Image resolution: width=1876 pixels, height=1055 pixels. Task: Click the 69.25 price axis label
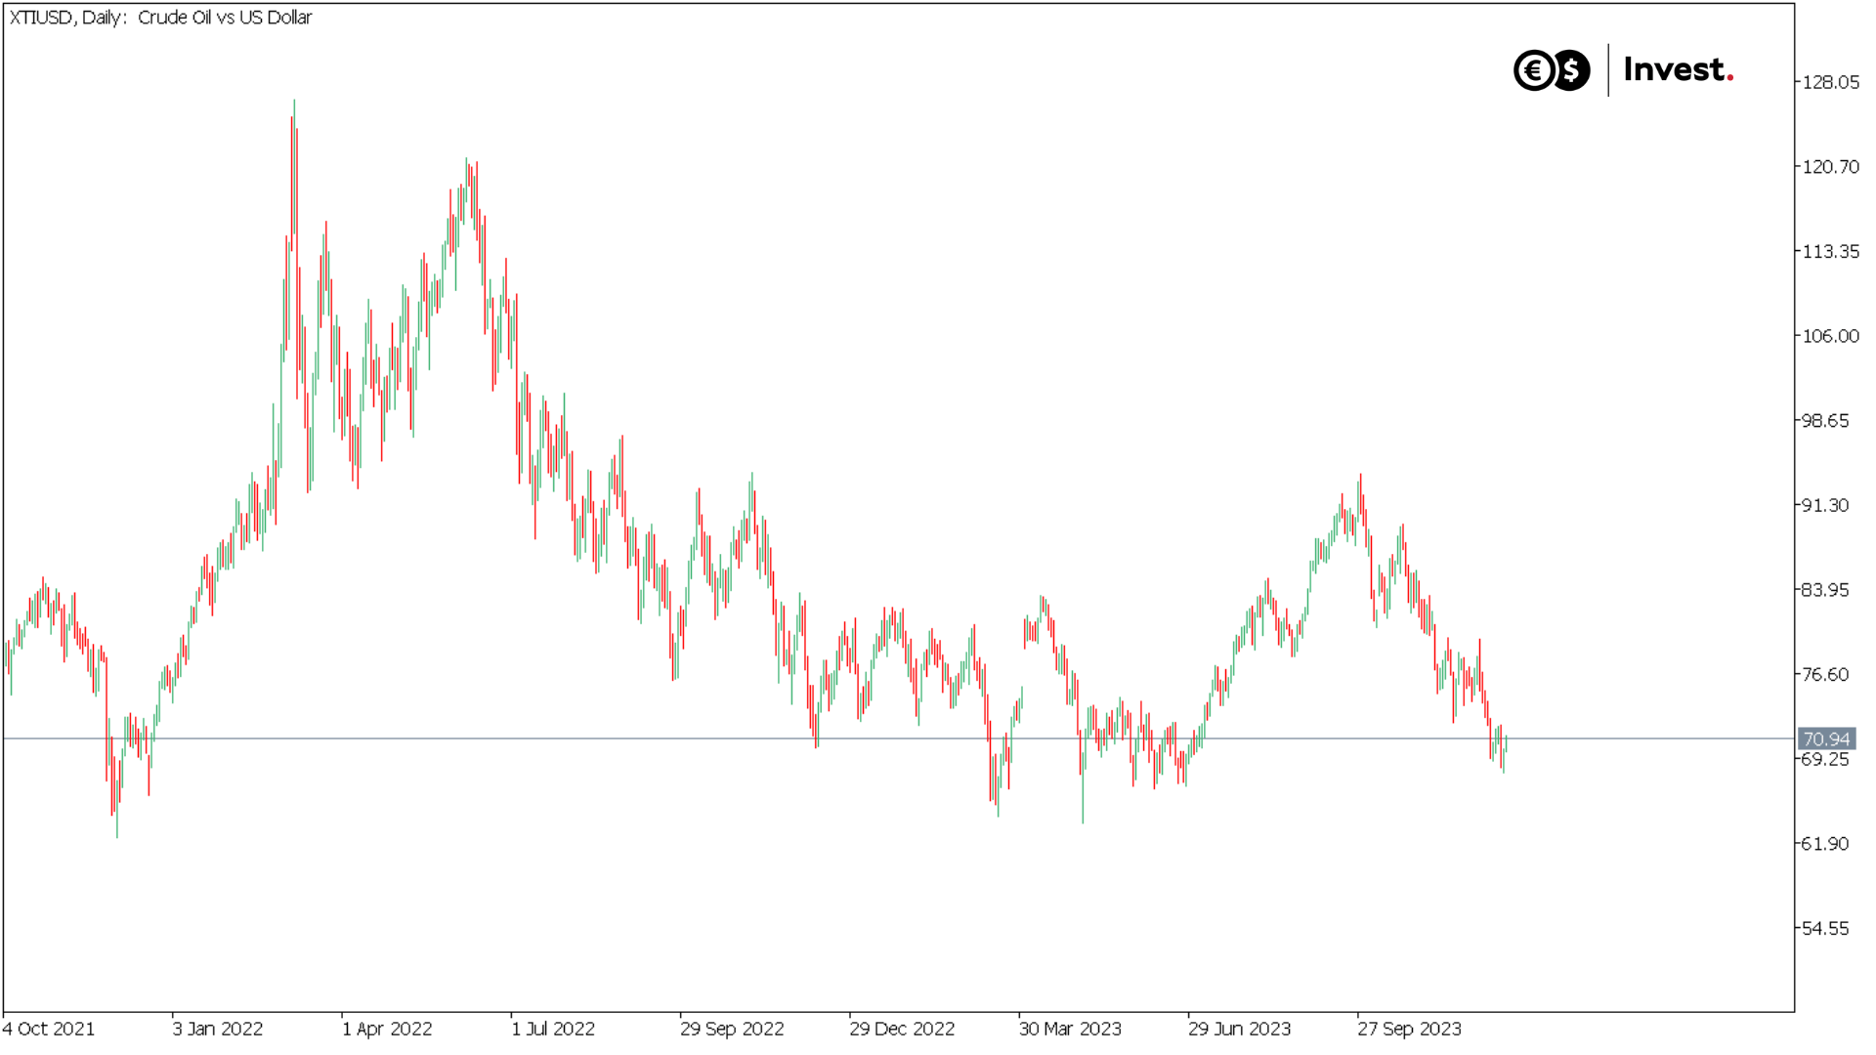1826,760
